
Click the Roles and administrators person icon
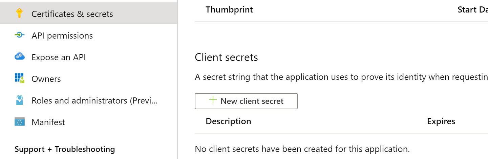coord(20,100)
